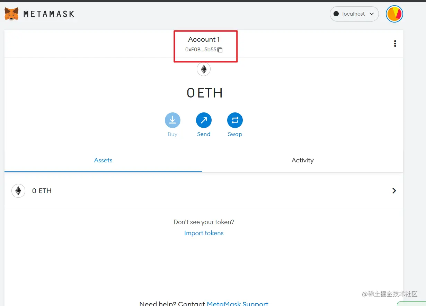This screenshot has height=306, width=426.
Task: Click the Swap label text
Action: [x=235, y=134]
